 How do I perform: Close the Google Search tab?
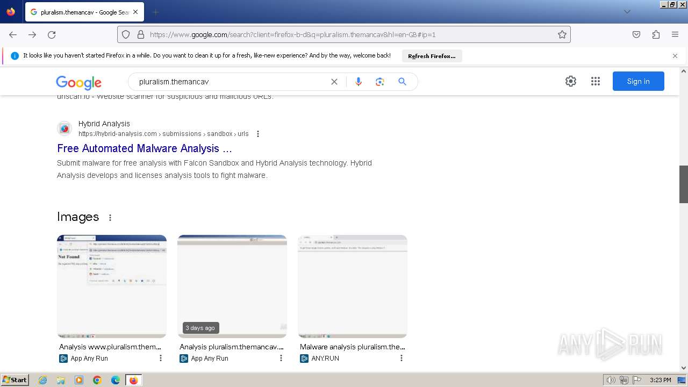coord(135,12)
